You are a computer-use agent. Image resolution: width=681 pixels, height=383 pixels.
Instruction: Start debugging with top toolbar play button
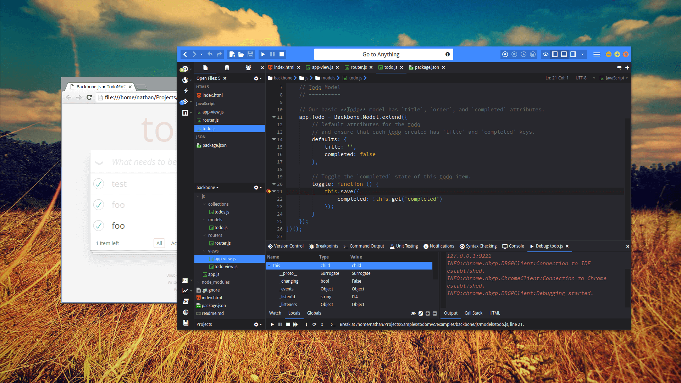click(x=263, y=54)
